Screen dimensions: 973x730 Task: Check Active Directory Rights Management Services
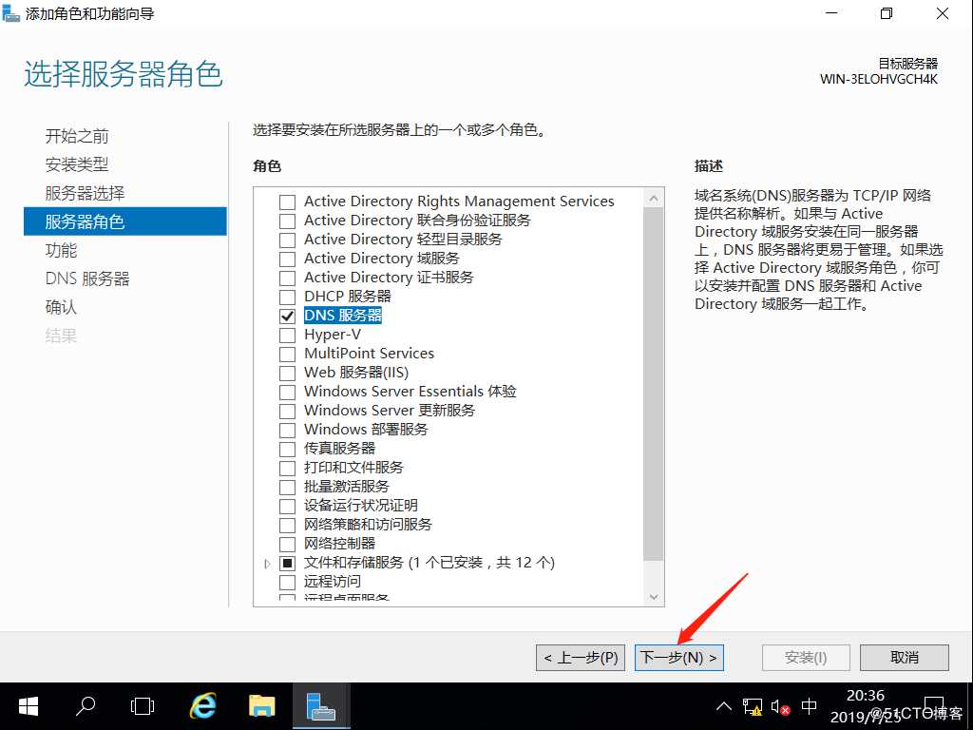[287, 202]
